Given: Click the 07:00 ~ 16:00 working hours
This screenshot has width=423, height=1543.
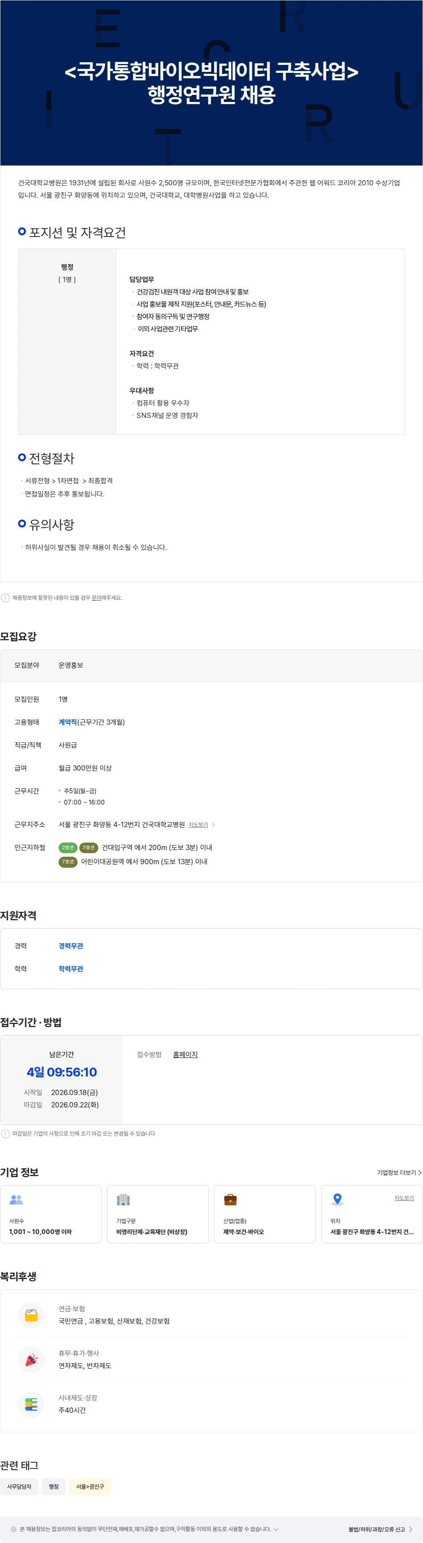Looking at the screenshot, I should pyautogui.click(x=84, y=802).
